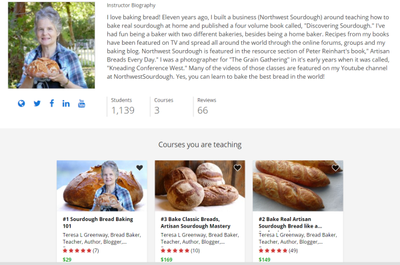This screenshot has height=265, width=400.
Task: Open the instructor's website globe icon
Action: [21, 103]
